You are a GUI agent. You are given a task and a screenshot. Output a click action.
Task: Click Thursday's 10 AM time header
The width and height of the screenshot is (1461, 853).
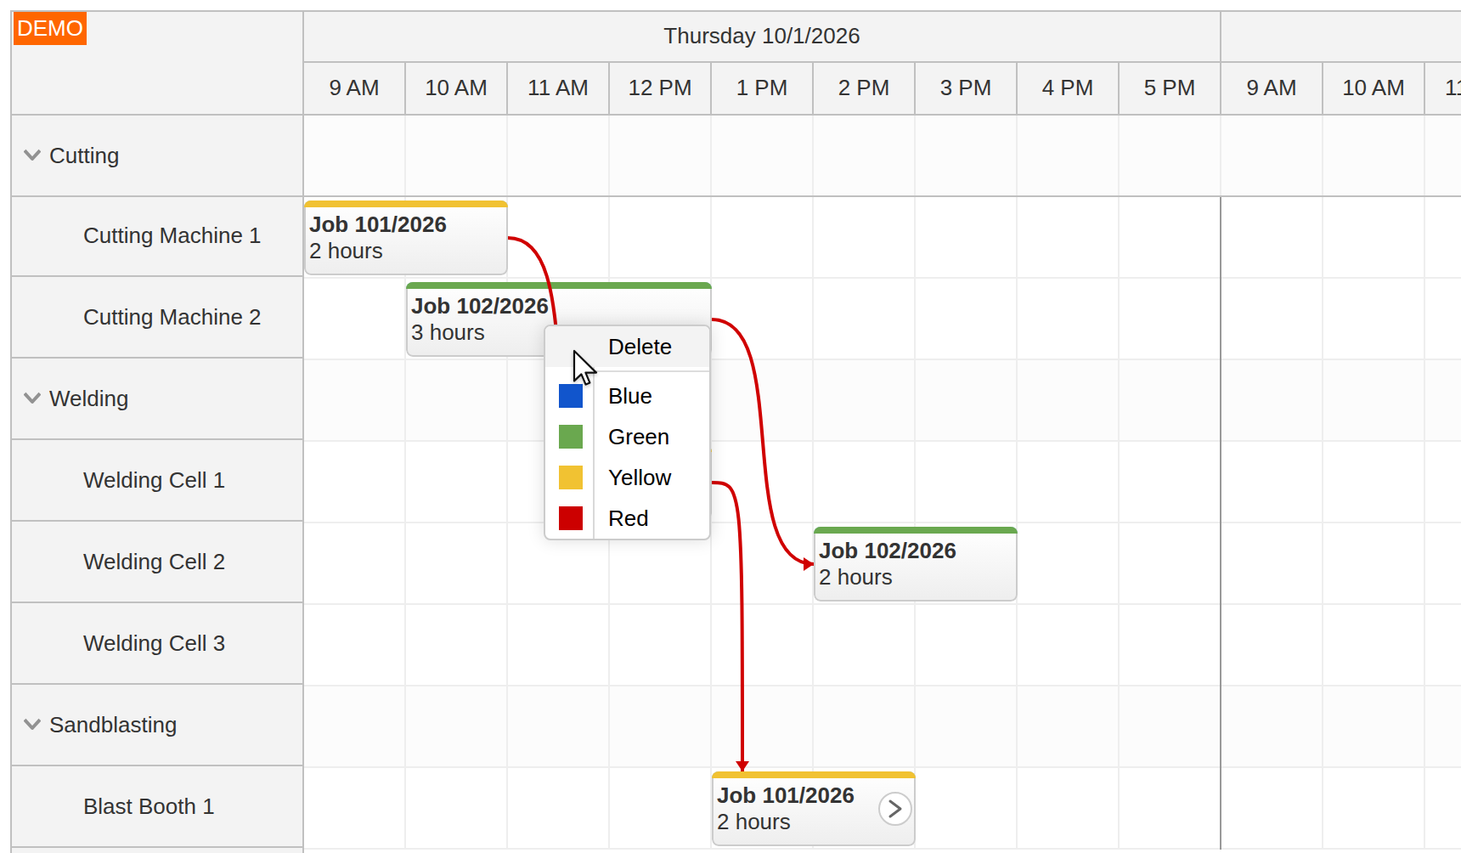click(x=456, y=88)
